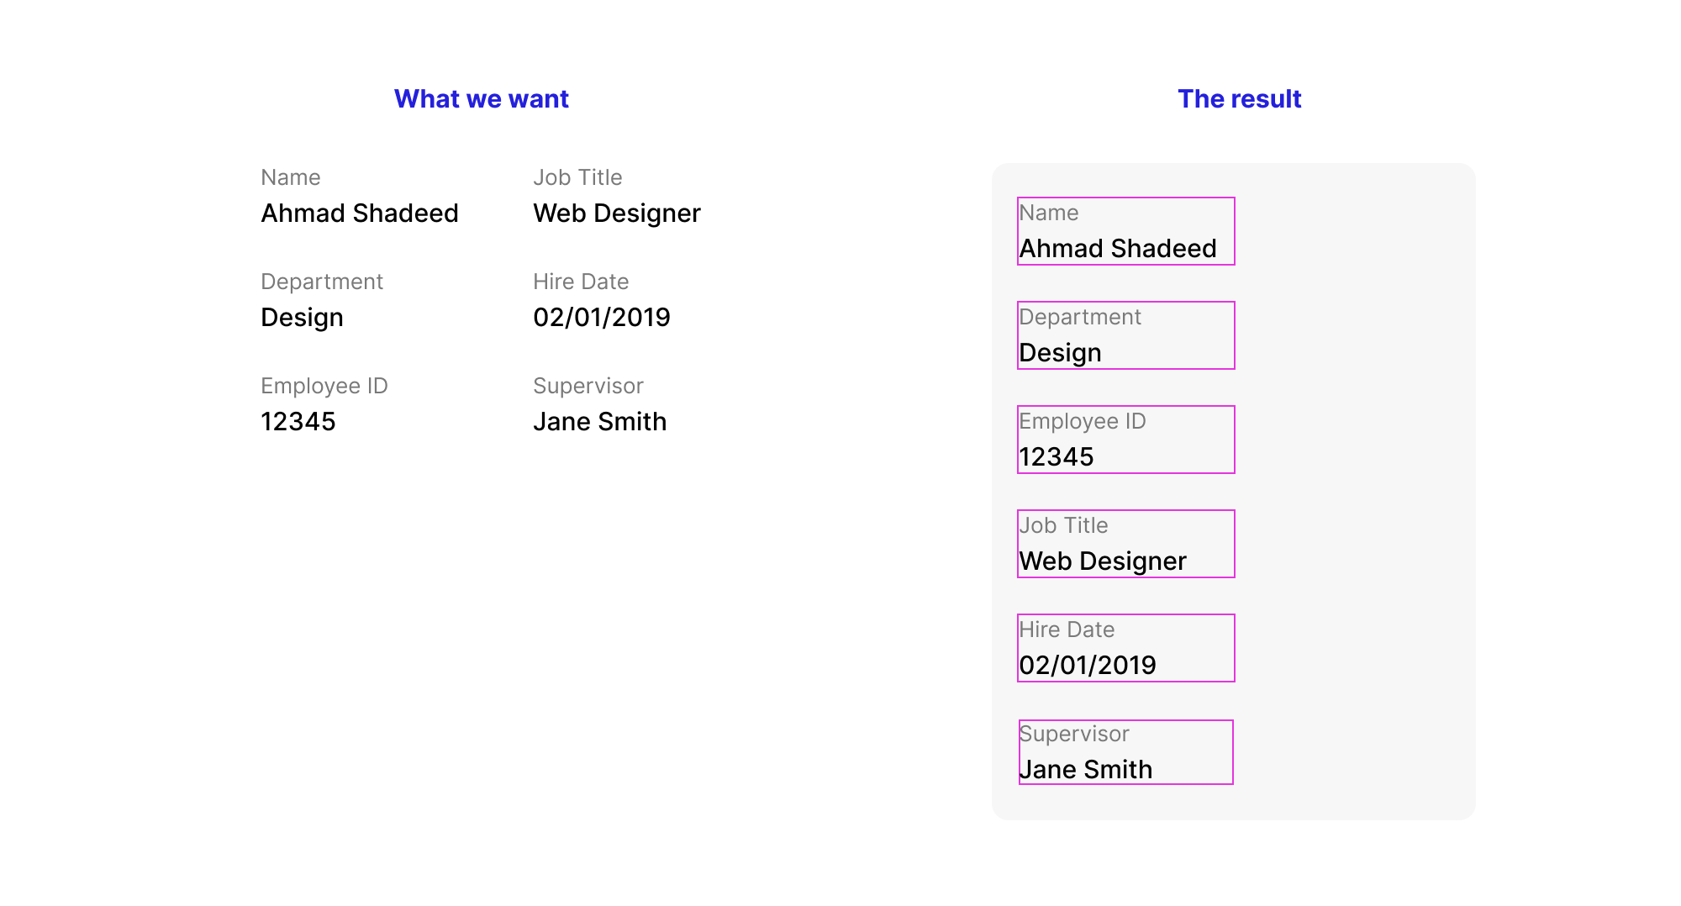Click "12345" in the unboxed two-column layout

[x=298, y=422]
